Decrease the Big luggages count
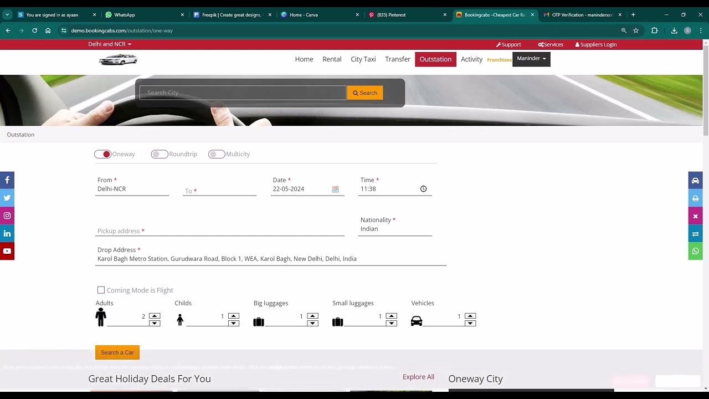This screenshot has width=709, height=399. click(312, 323)
